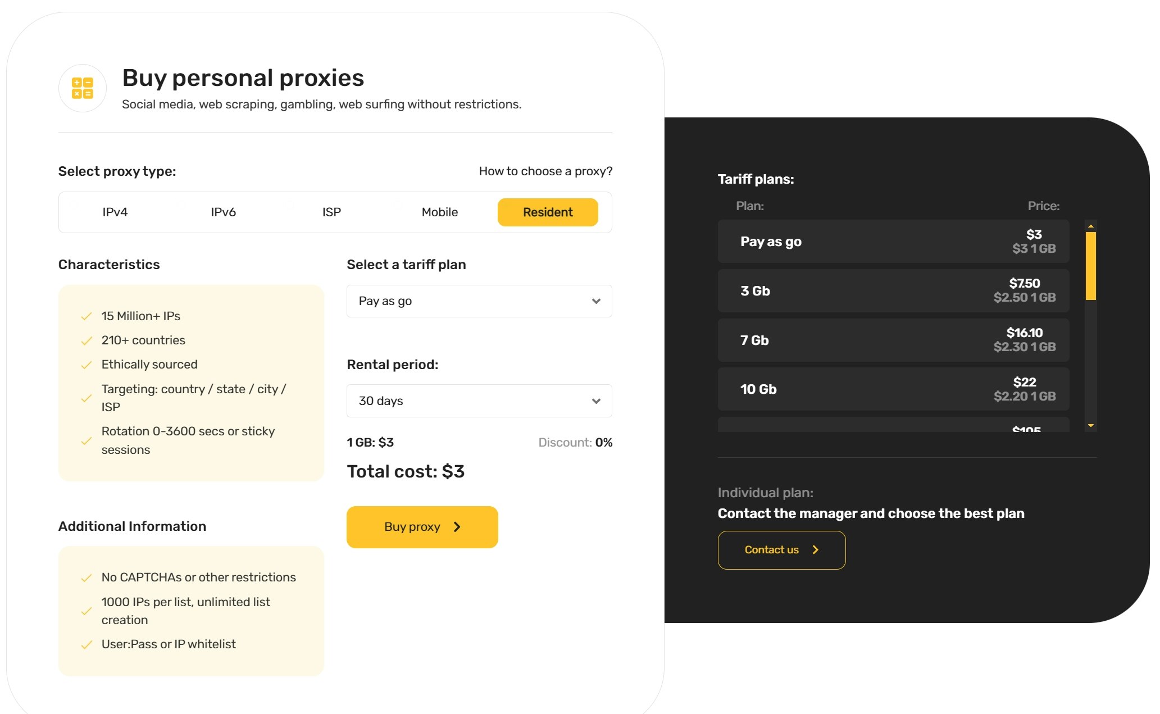
Task: Expand the Rental period dropdown
Action: pos(479,401)
